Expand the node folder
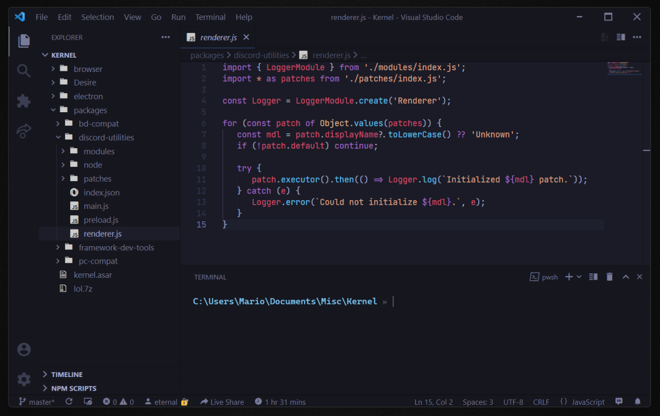The height and width of the screenshot is (416, 660). (109, 165)
